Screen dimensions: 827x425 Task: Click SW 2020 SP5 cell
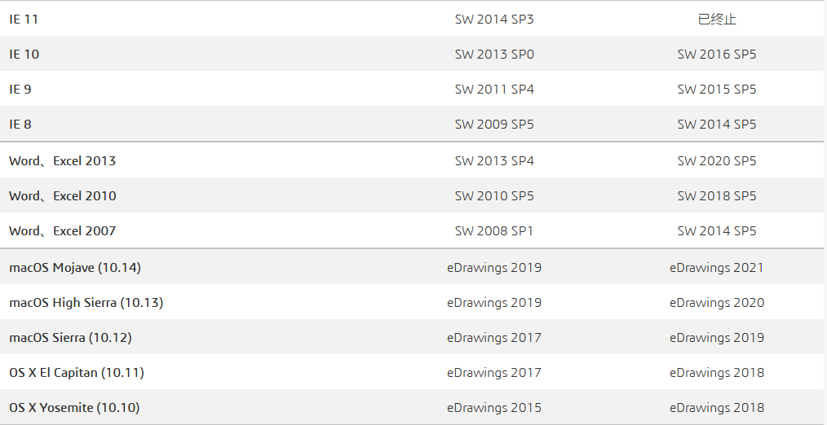(x=716, y=161)
